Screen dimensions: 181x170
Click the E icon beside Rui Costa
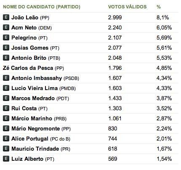point(6,108)
